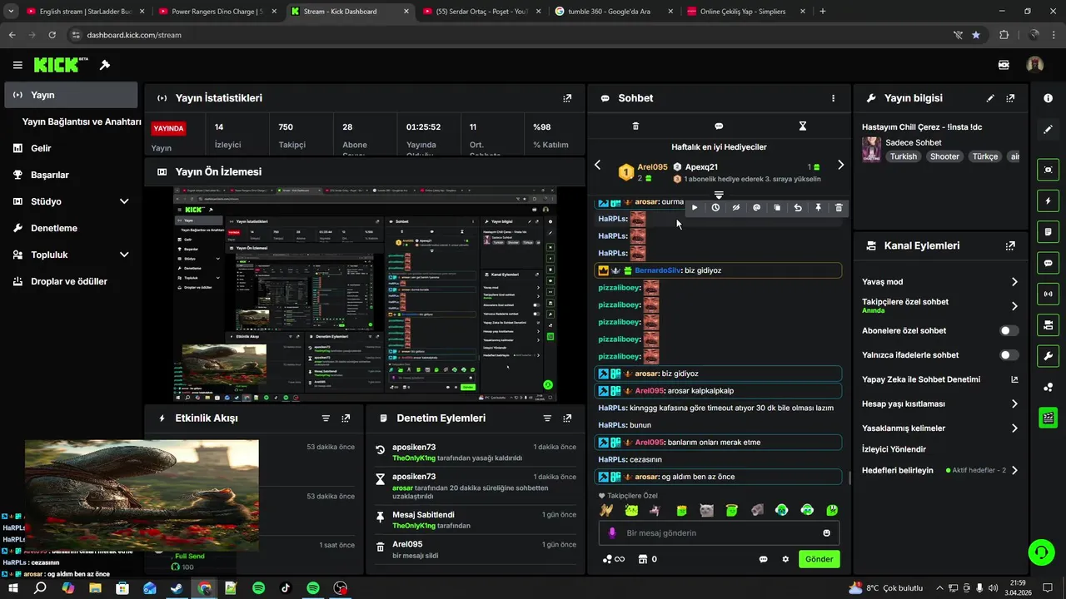Toggle Abonelere özel sohbet switch
1066x599 pixels.
point(1009,331)
